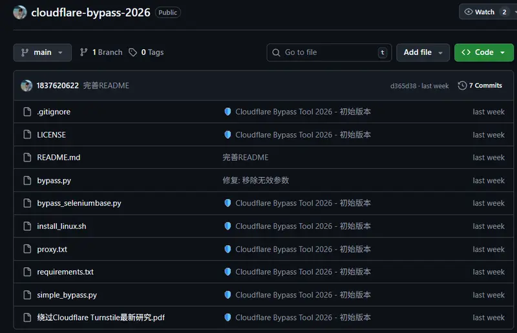Click the file icon for README.md

27,157
